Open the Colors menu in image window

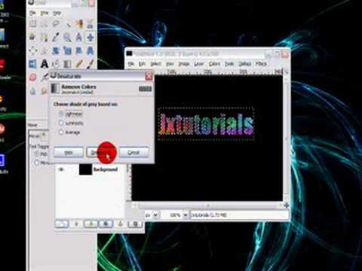214,64
